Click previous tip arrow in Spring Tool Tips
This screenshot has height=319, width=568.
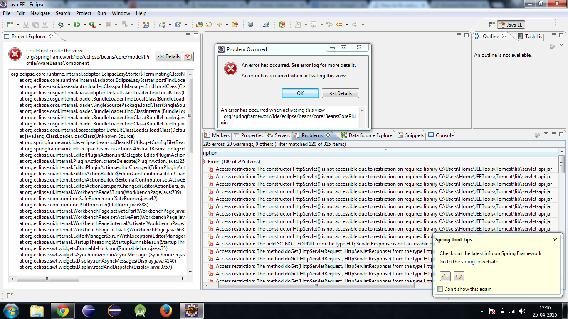click(x=445, y=276)
